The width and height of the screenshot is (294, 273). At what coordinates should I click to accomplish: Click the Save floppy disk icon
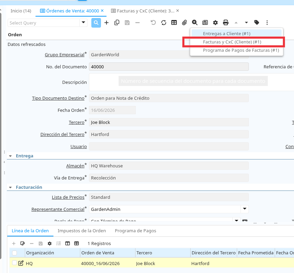click(x=127, y=23)
